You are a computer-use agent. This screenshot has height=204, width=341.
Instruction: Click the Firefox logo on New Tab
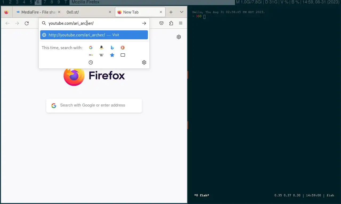pos(94,76)
